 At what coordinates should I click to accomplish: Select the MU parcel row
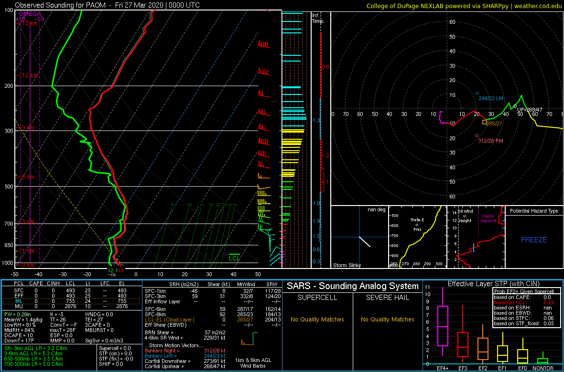click(71, 306)
